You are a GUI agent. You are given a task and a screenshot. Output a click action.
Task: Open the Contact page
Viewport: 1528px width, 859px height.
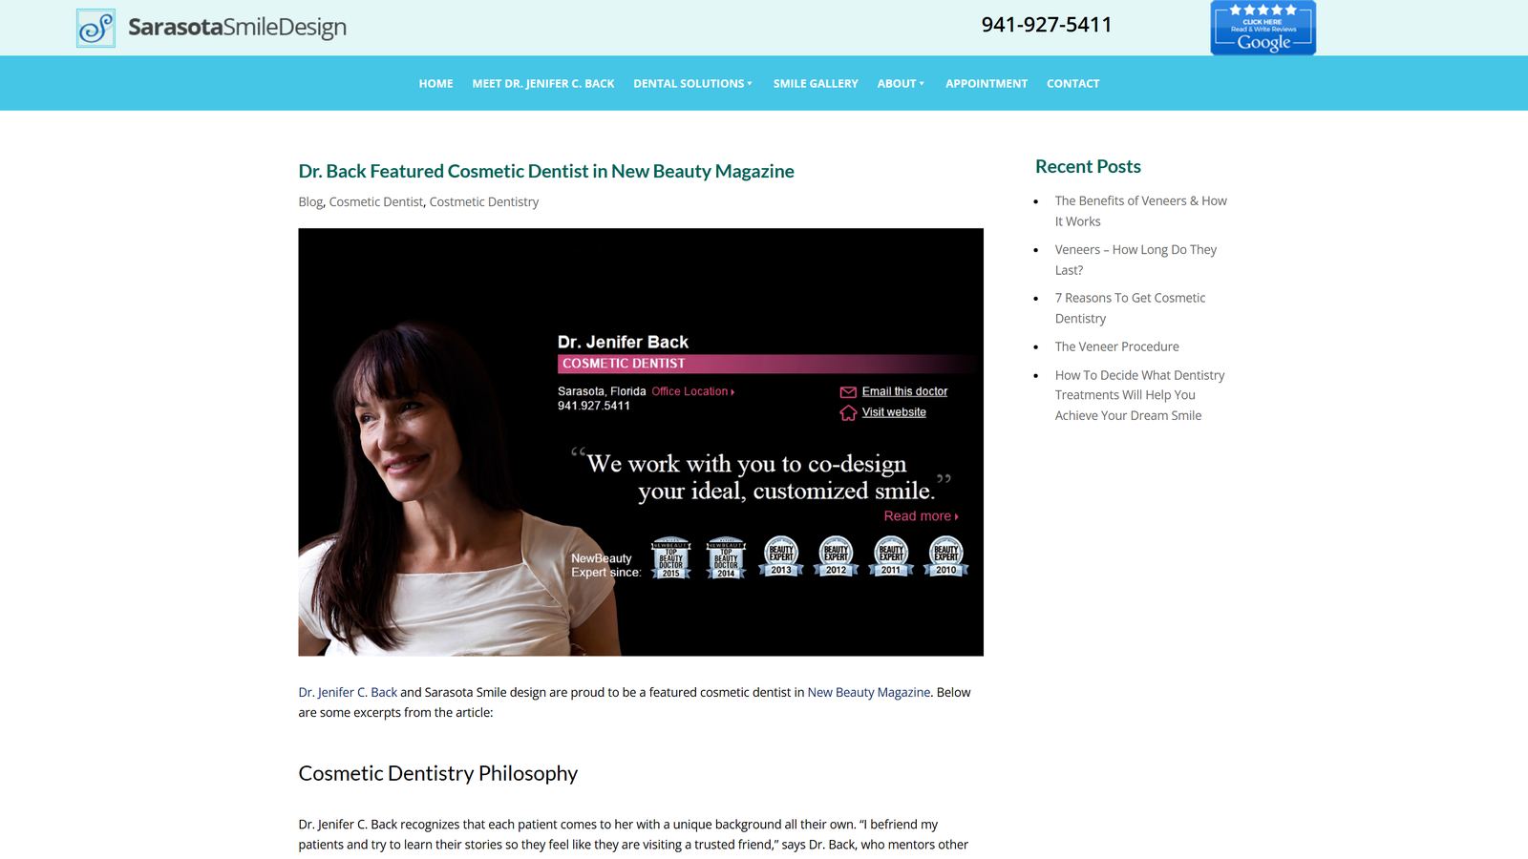(1072, 84)
